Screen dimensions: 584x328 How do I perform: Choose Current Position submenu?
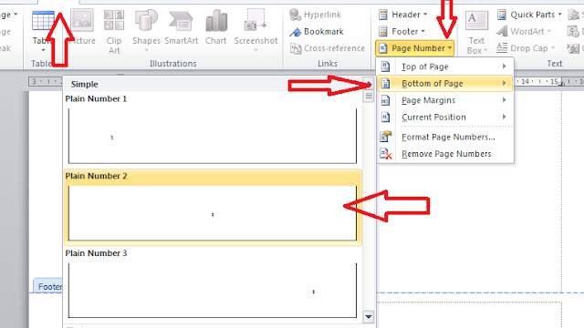coord(445,118)
